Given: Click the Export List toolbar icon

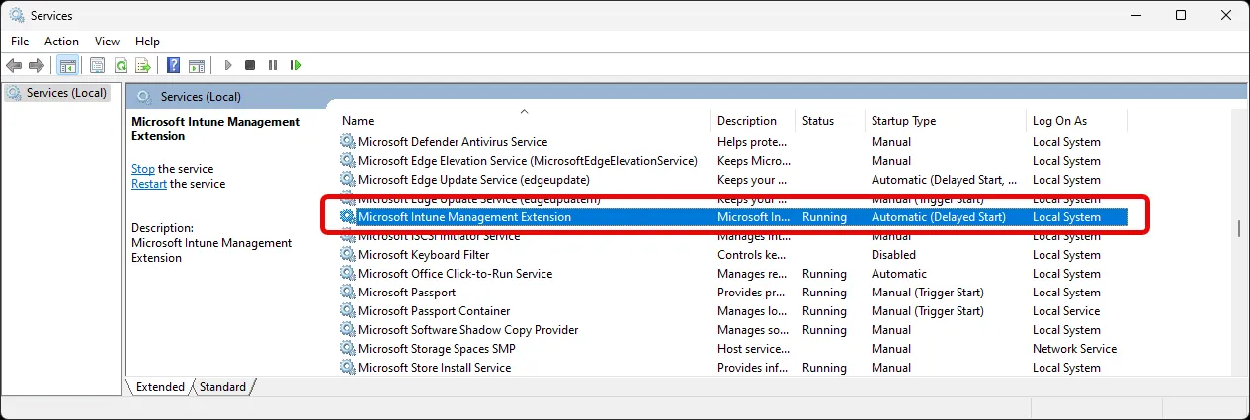Looking at the screenshot, I should tap(143, 65).
